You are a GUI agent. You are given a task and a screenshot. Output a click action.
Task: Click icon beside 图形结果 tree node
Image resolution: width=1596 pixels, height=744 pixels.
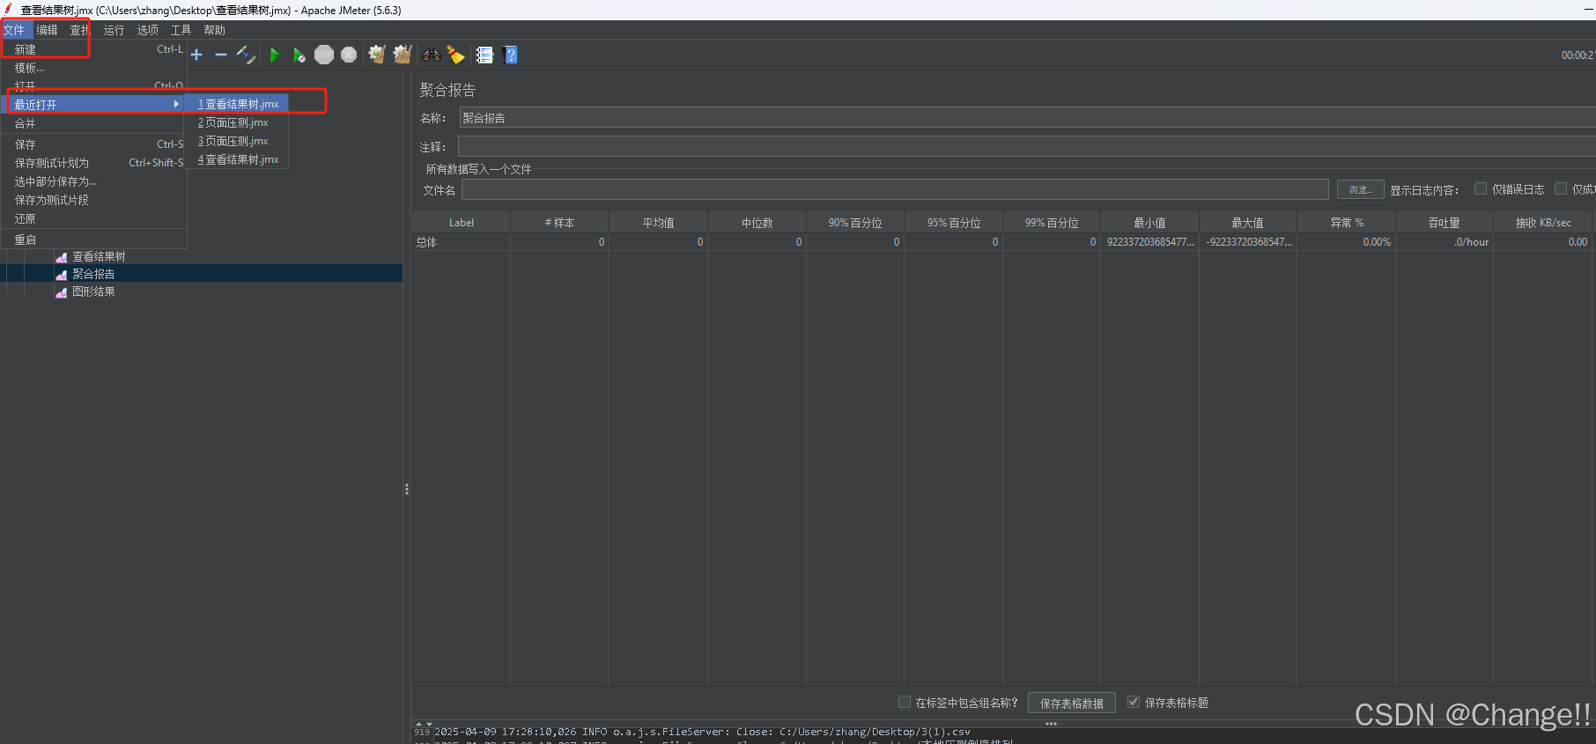62,292
